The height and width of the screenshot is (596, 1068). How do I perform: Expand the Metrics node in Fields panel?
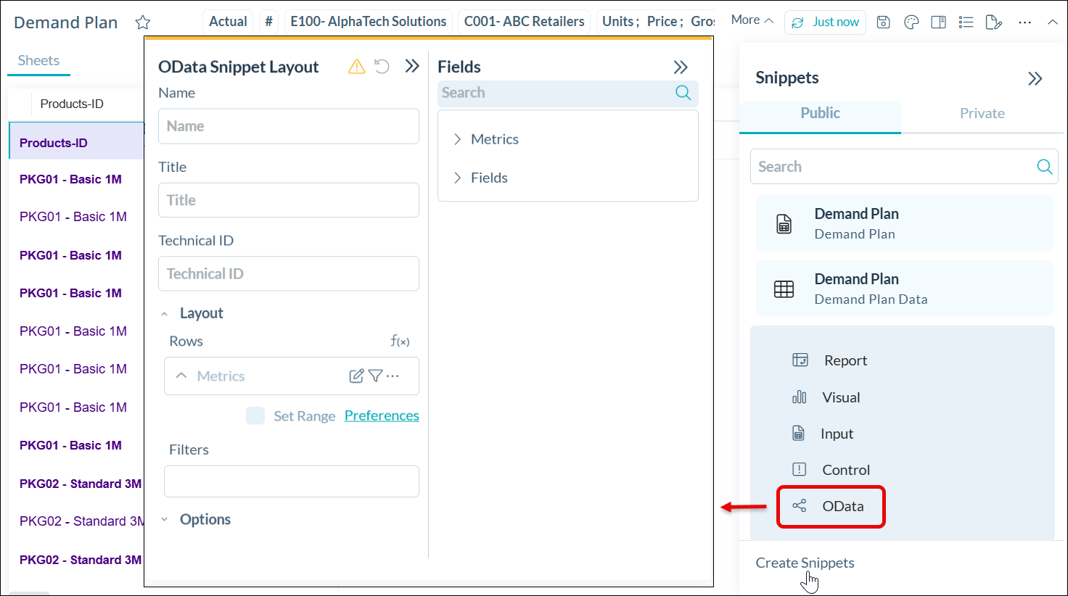tap(458, 139)
